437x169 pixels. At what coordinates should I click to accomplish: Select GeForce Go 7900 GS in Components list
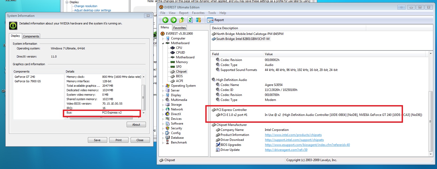point(28,81)
